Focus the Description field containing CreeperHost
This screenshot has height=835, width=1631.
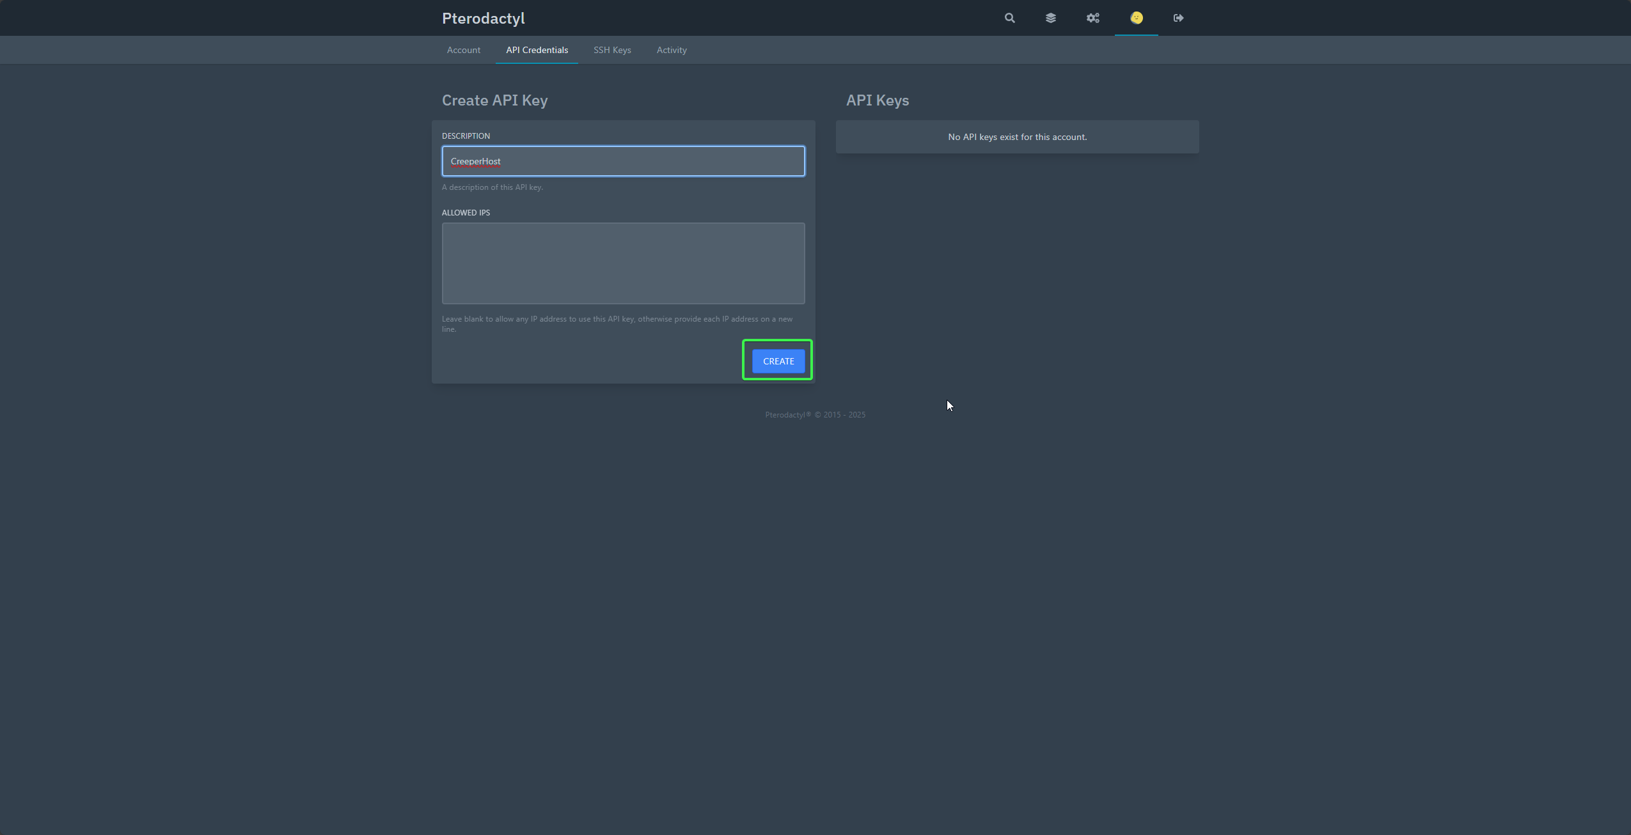624,161
